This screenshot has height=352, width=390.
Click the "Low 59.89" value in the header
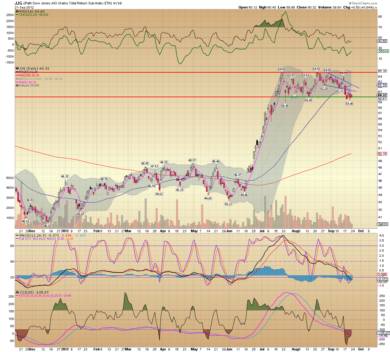click(x=287, y=7)
